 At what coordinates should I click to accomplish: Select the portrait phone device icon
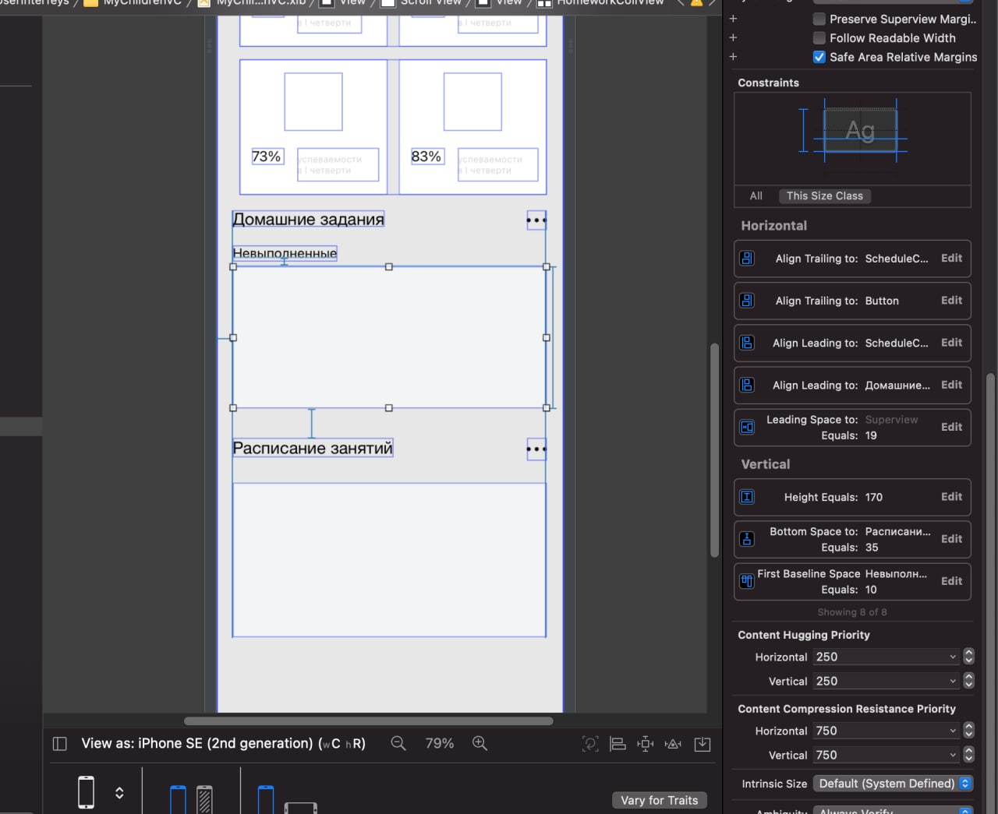tap(86, 792)
